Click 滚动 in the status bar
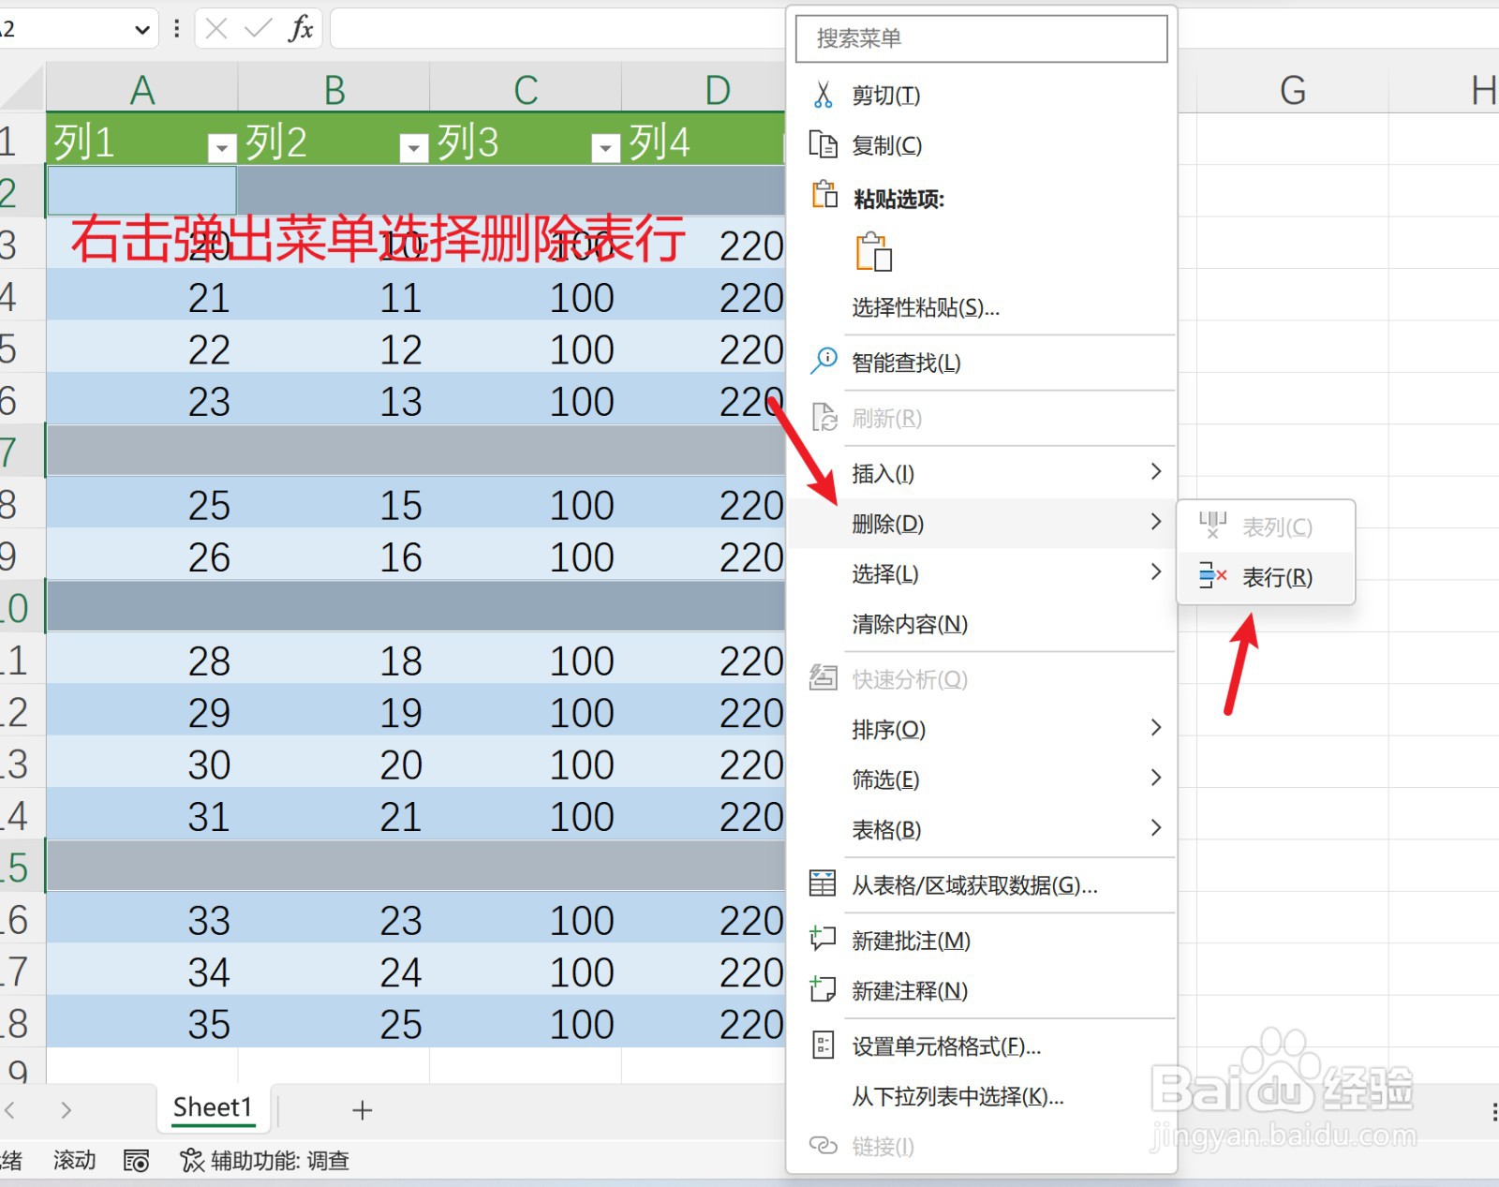 point(74,1161)
